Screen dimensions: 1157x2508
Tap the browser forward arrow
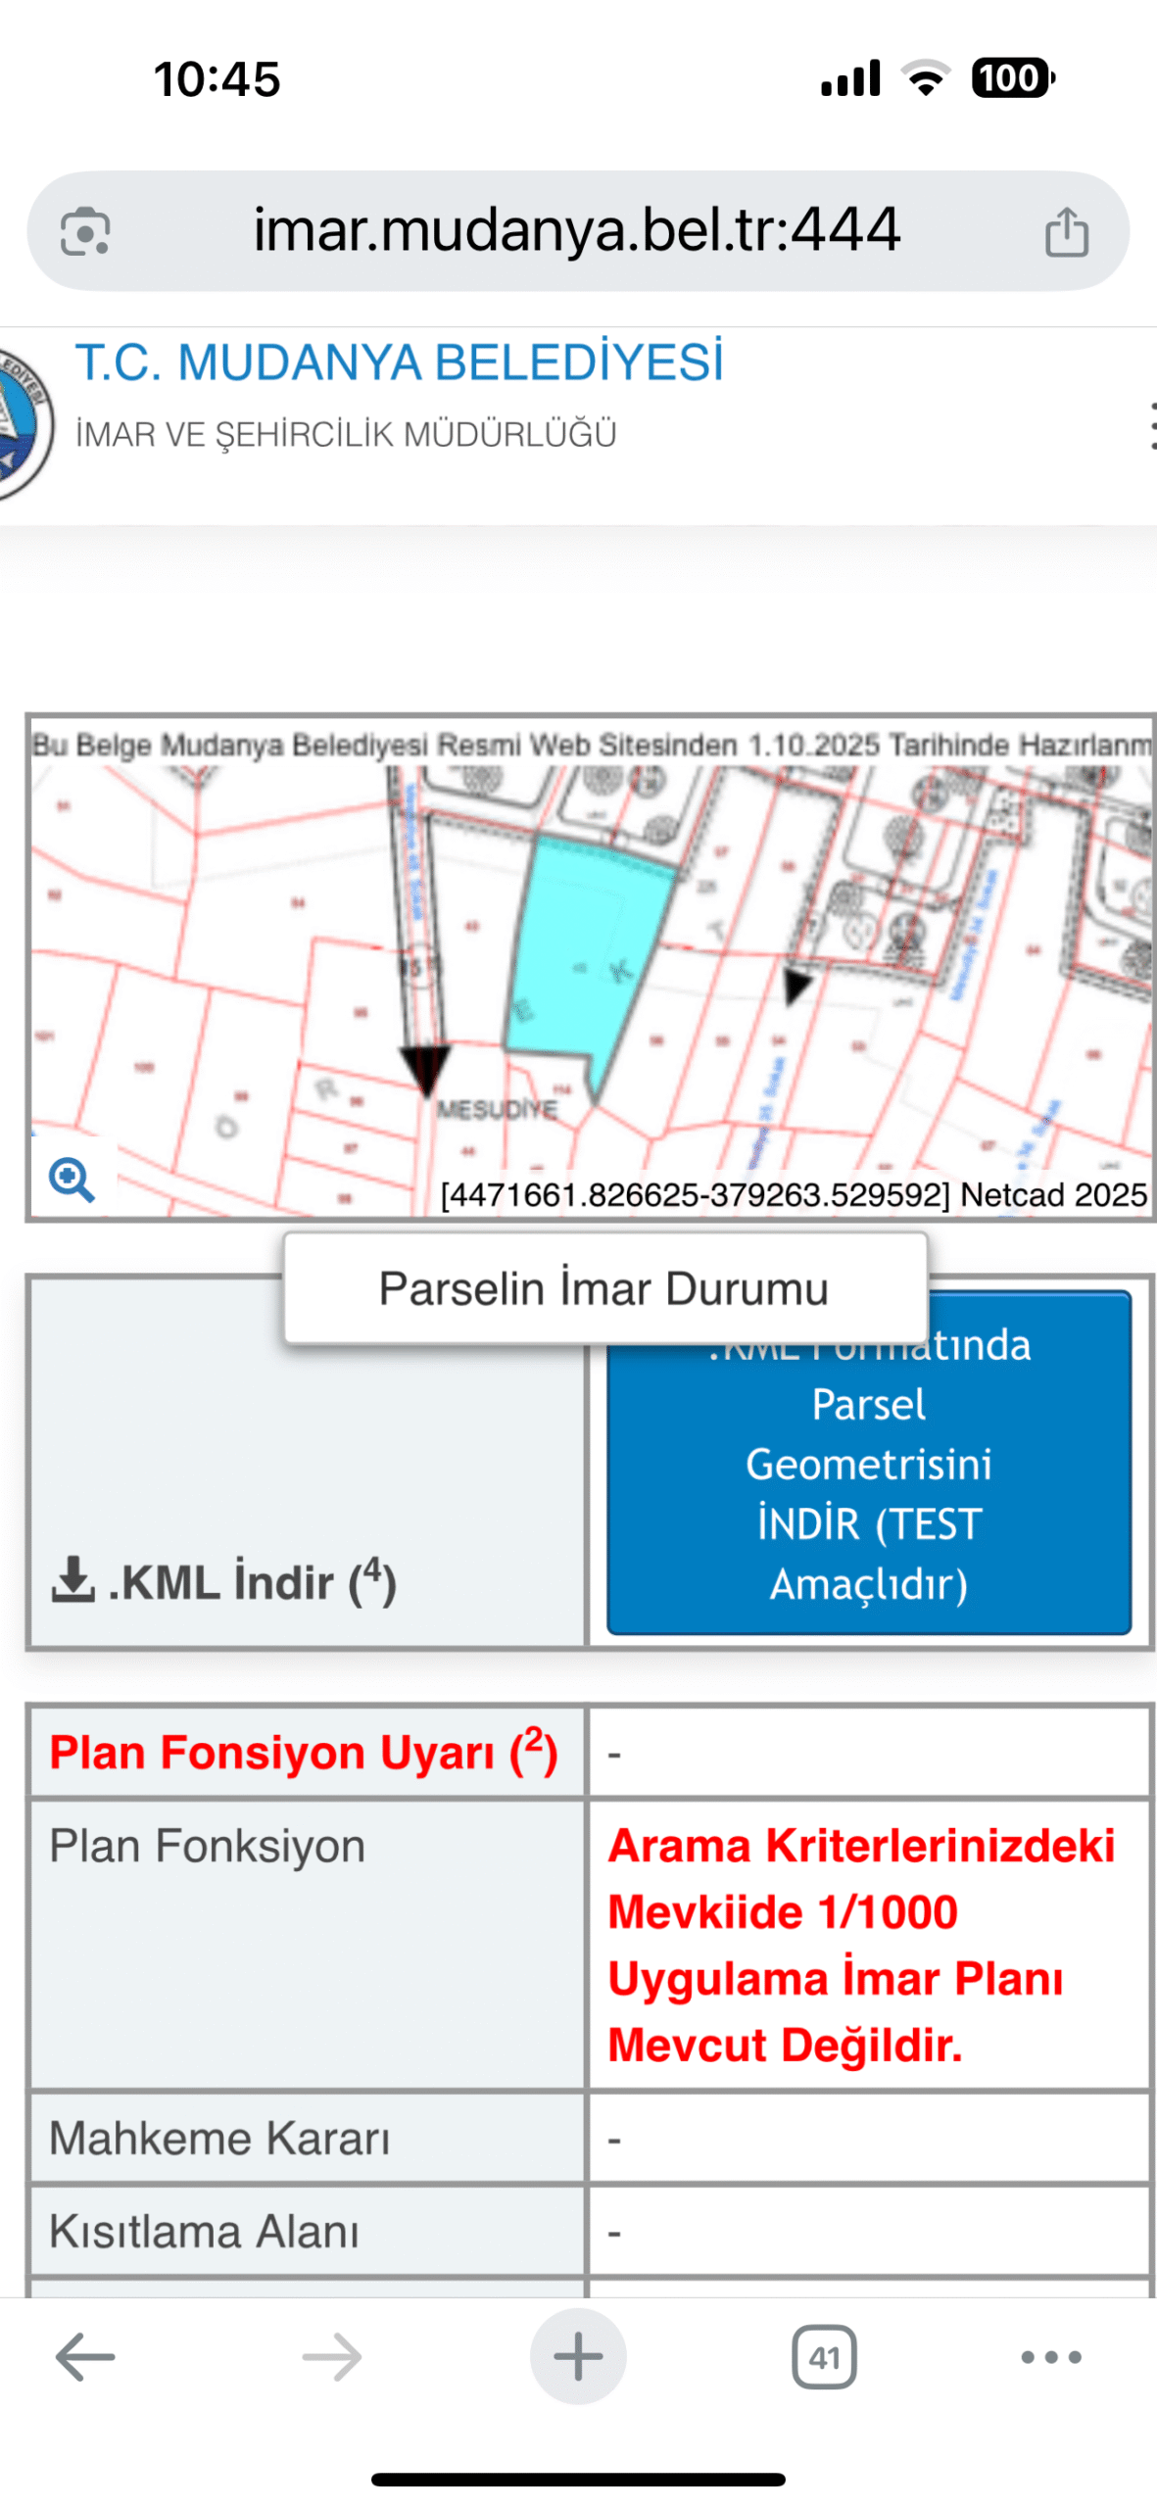pos(332,2356)
